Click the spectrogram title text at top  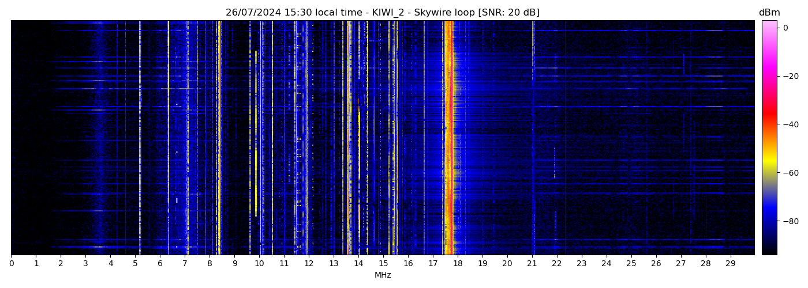(x=382, y=13)
